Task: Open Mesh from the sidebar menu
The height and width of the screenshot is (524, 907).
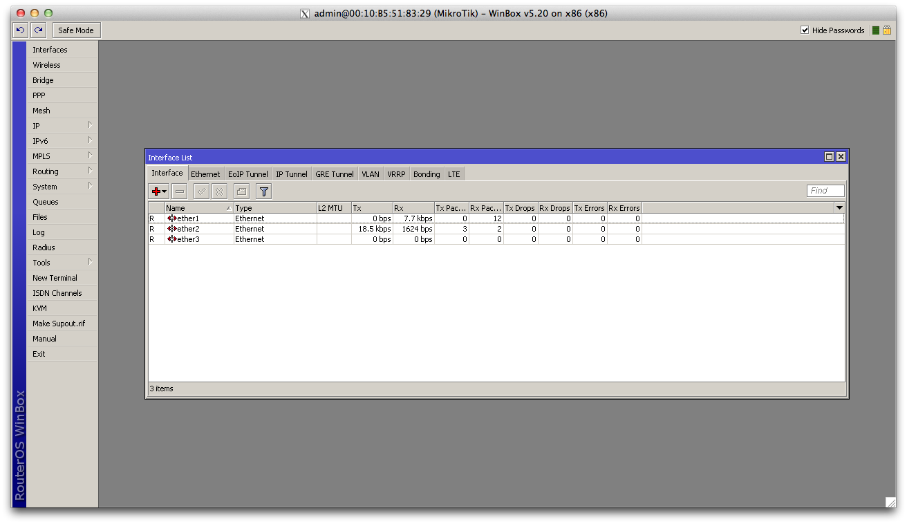Action: click(x=62, y=111)
